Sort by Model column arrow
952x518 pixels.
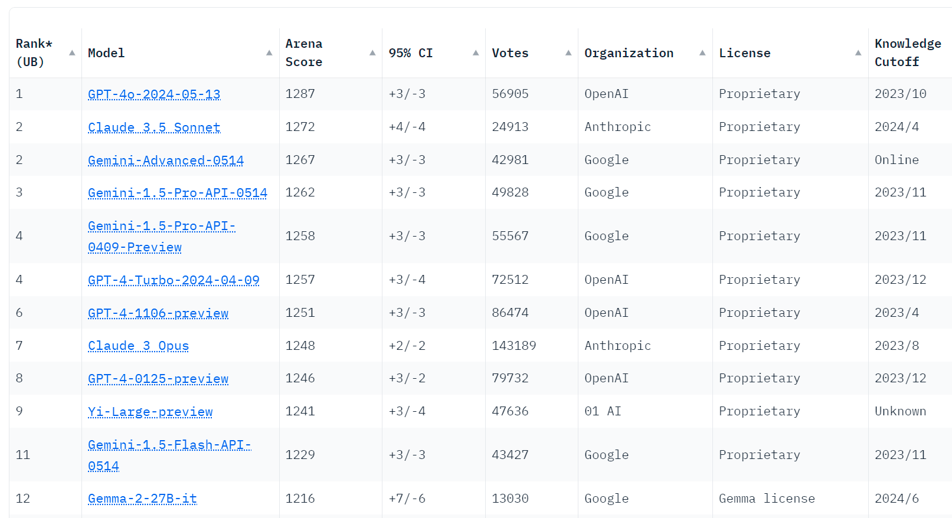point(269,53)
